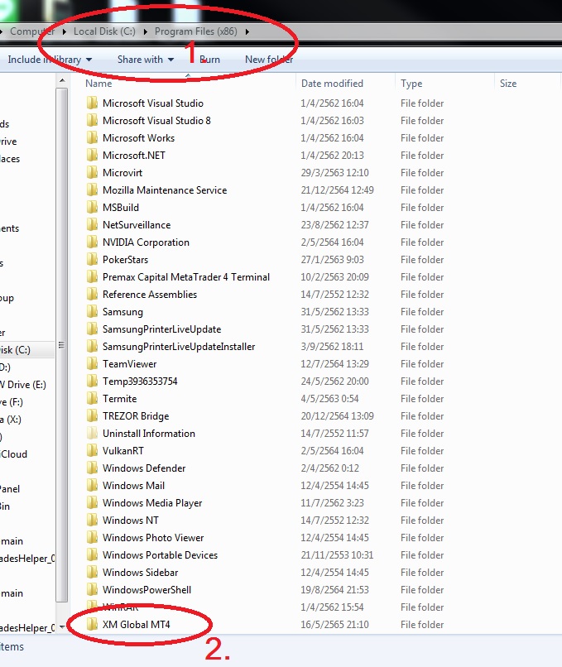Viewport: 562px width, 667px height.
Task: Click the navigation pane scroll down arrow
Action: coord(62,627)
